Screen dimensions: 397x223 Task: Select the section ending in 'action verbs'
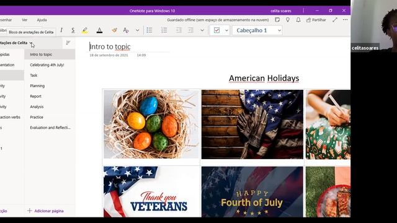11,117
